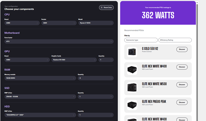Open the Connector type filter dropdown

click(x=141, y=40)
